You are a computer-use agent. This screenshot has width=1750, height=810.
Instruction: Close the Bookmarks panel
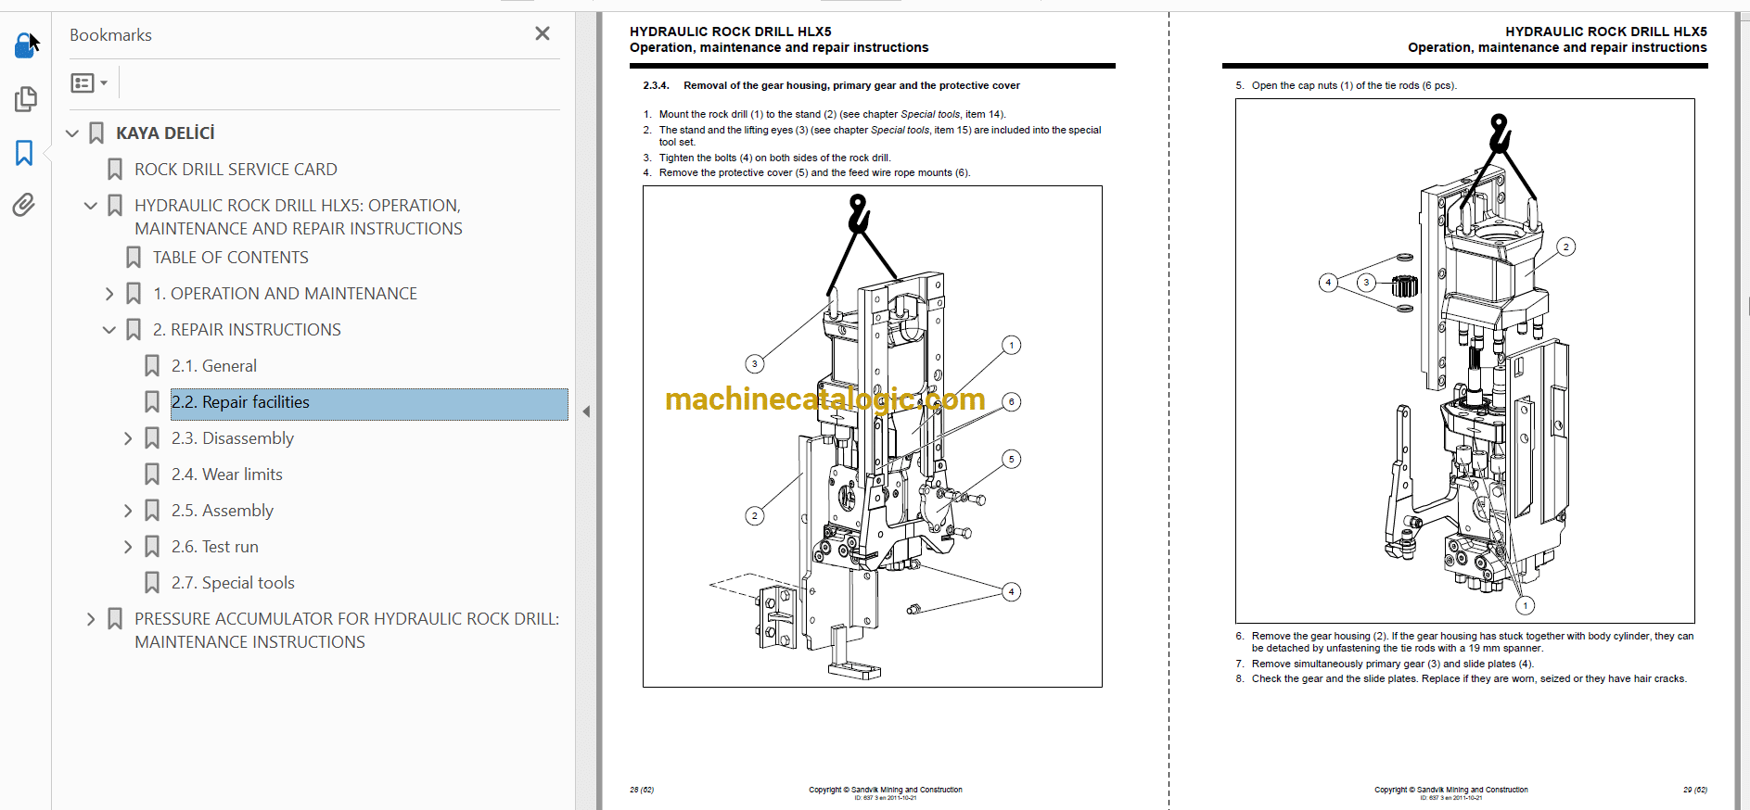click(543, 33)
